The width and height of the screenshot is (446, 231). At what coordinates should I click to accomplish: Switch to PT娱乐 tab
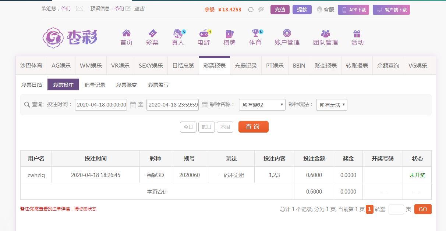tap(275, 65)
